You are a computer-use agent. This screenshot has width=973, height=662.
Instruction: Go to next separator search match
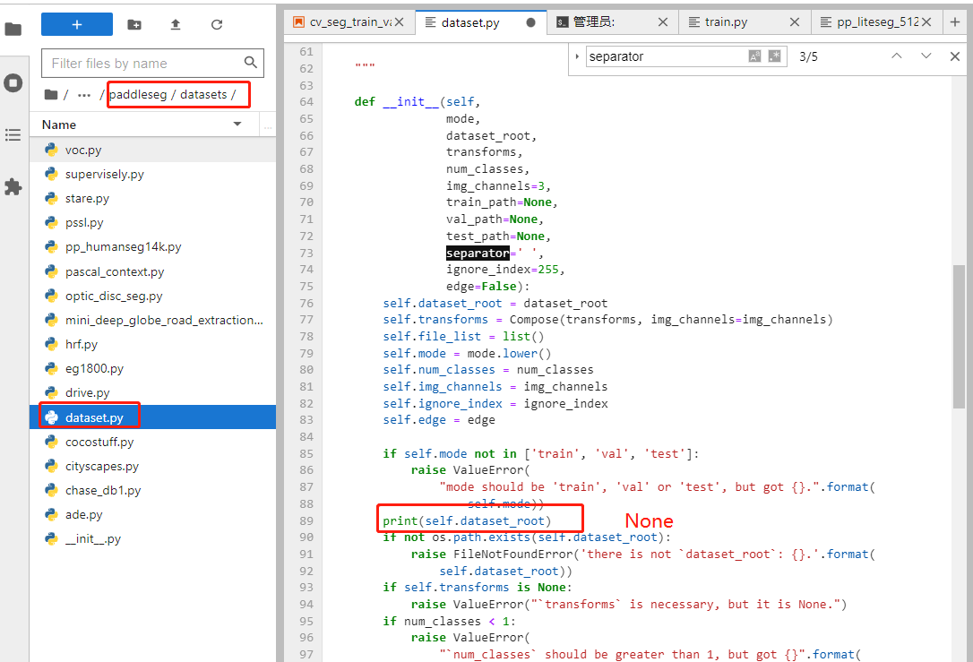point(924,56)
